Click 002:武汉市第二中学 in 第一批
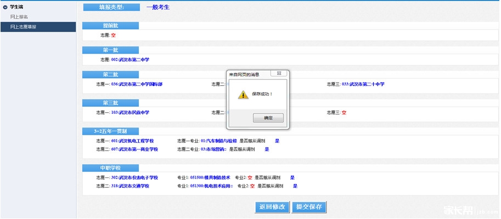The image size is (501, 219). [x=130, y=60]
